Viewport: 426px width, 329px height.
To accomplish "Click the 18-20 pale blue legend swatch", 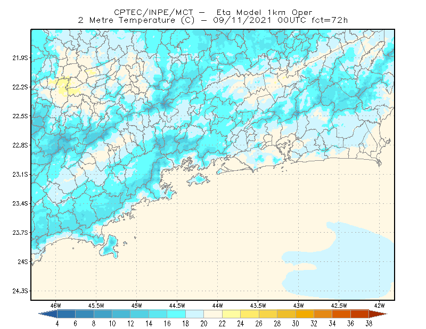I will coord(194,314).
